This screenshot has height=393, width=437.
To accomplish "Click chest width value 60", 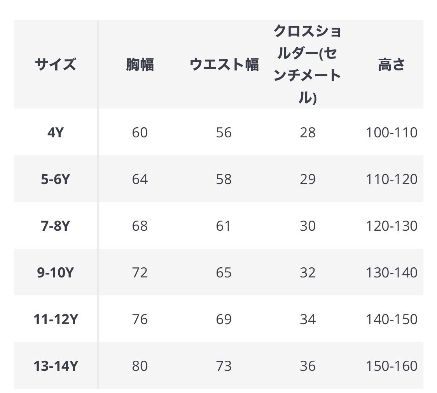I will 140,133.
